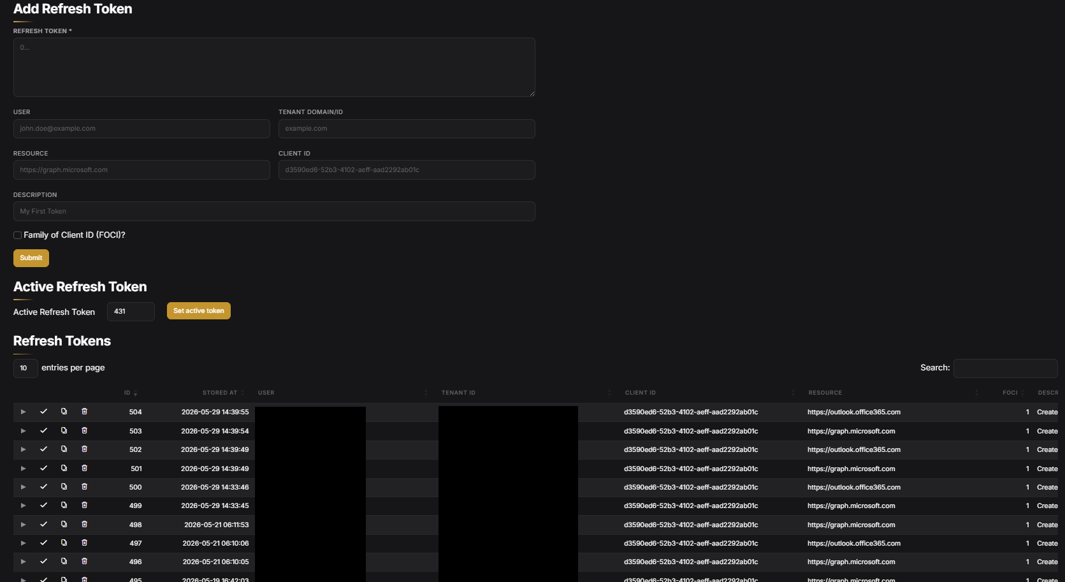Activate token 501 using the checkmark

point(43,469)
